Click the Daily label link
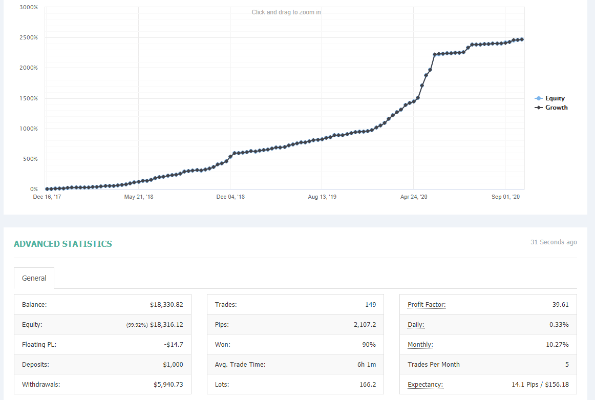The height and width of the screenshot is (400, 595). (x=416, y=325)
